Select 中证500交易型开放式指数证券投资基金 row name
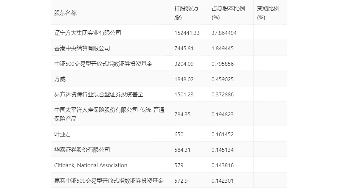338x188 pixels. pos(103,64)
